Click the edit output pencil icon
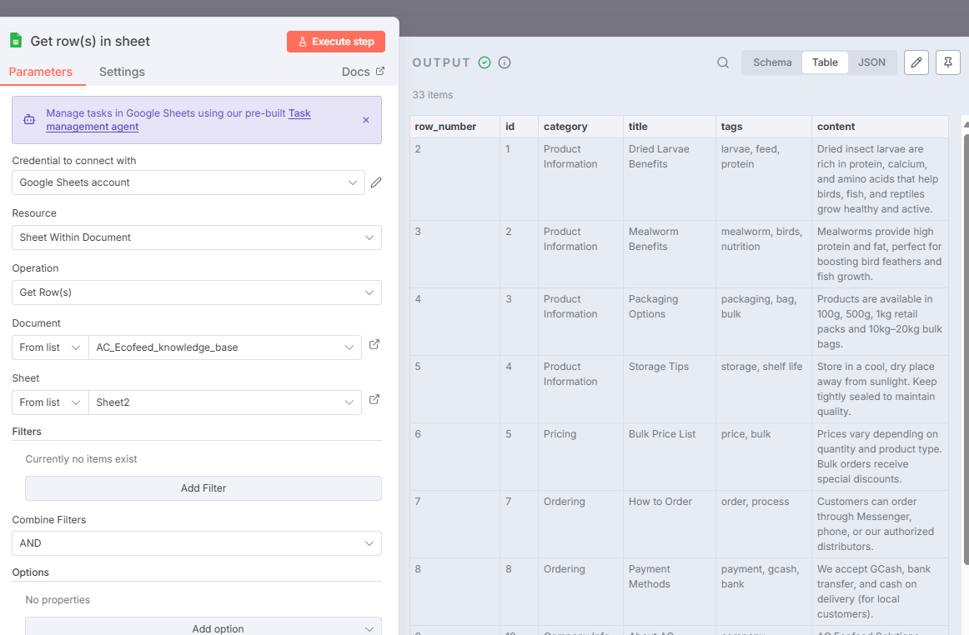969x635 pixels. coord(916,62)
